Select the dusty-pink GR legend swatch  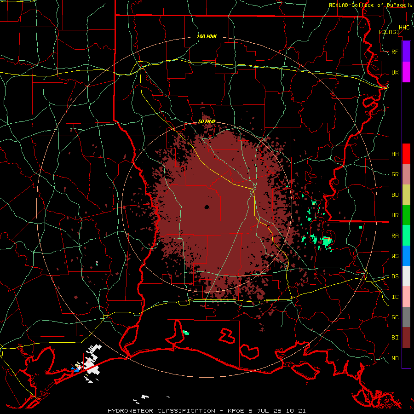pos(406,174)
